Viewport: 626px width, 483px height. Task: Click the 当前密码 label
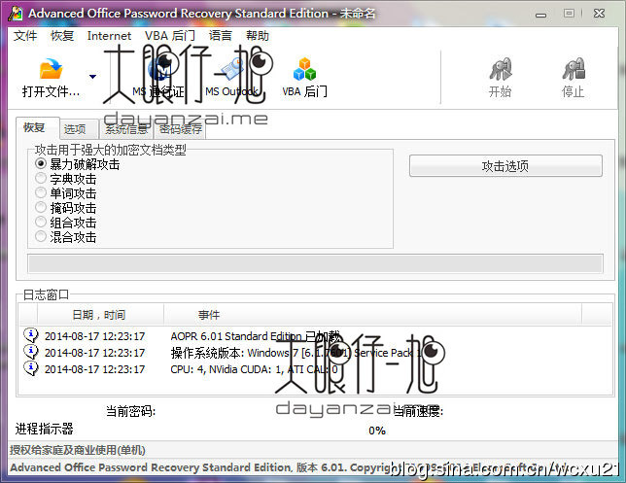[x=130, y=411]
